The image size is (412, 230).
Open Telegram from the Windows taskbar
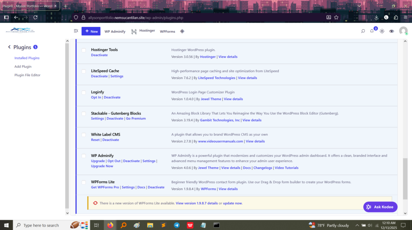[x=177, y=225]
